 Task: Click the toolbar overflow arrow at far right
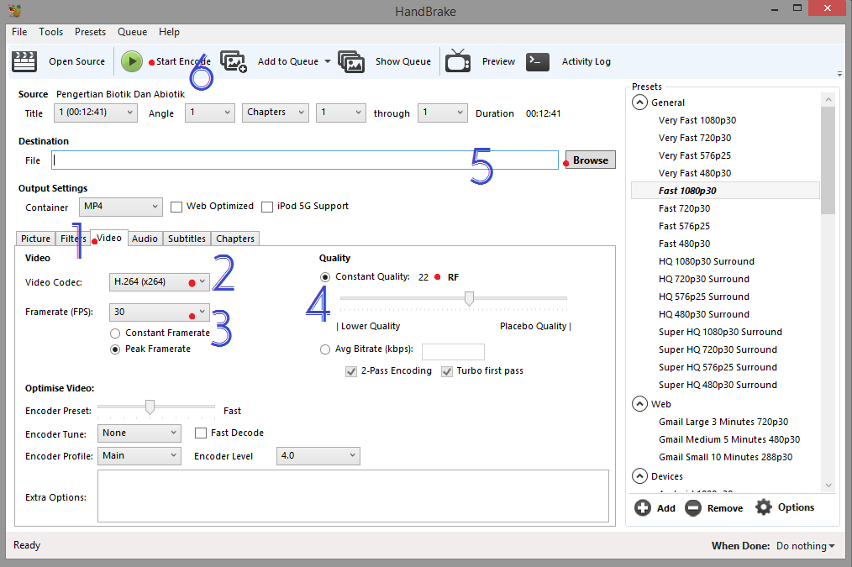pyautogui.click(x=839, y=74)
